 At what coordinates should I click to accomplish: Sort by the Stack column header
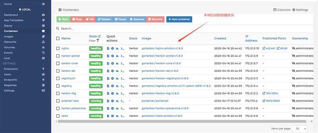tap(133, 38)
